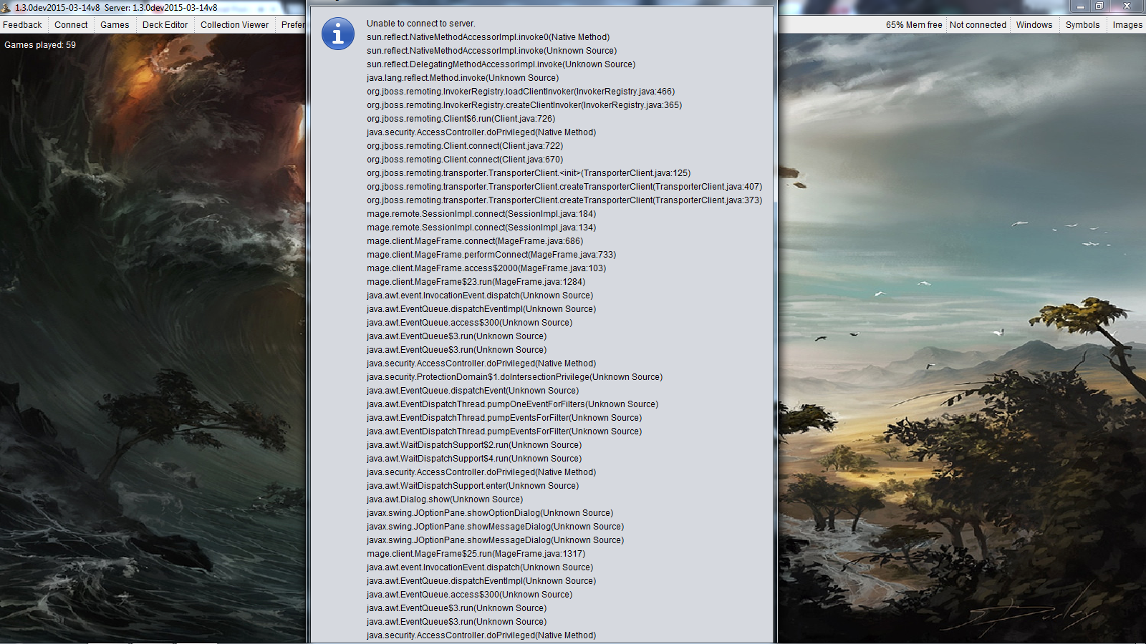Click the 'MageFrame.java:686' line
Viewport: 1146px width, 644px height.
[475, 241]
